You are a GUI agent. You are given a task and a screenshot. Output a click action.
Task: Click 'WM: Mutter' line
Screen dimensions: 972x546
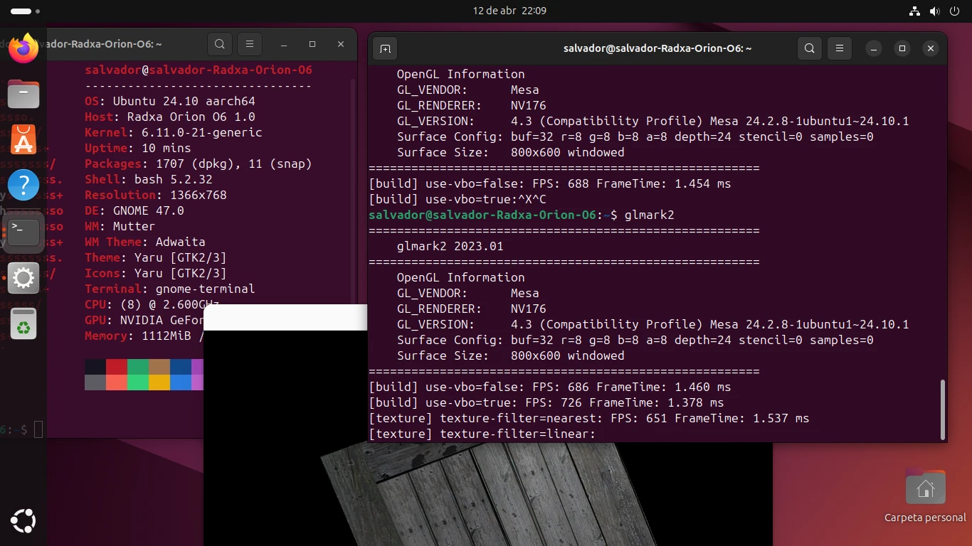pos(120,226)
